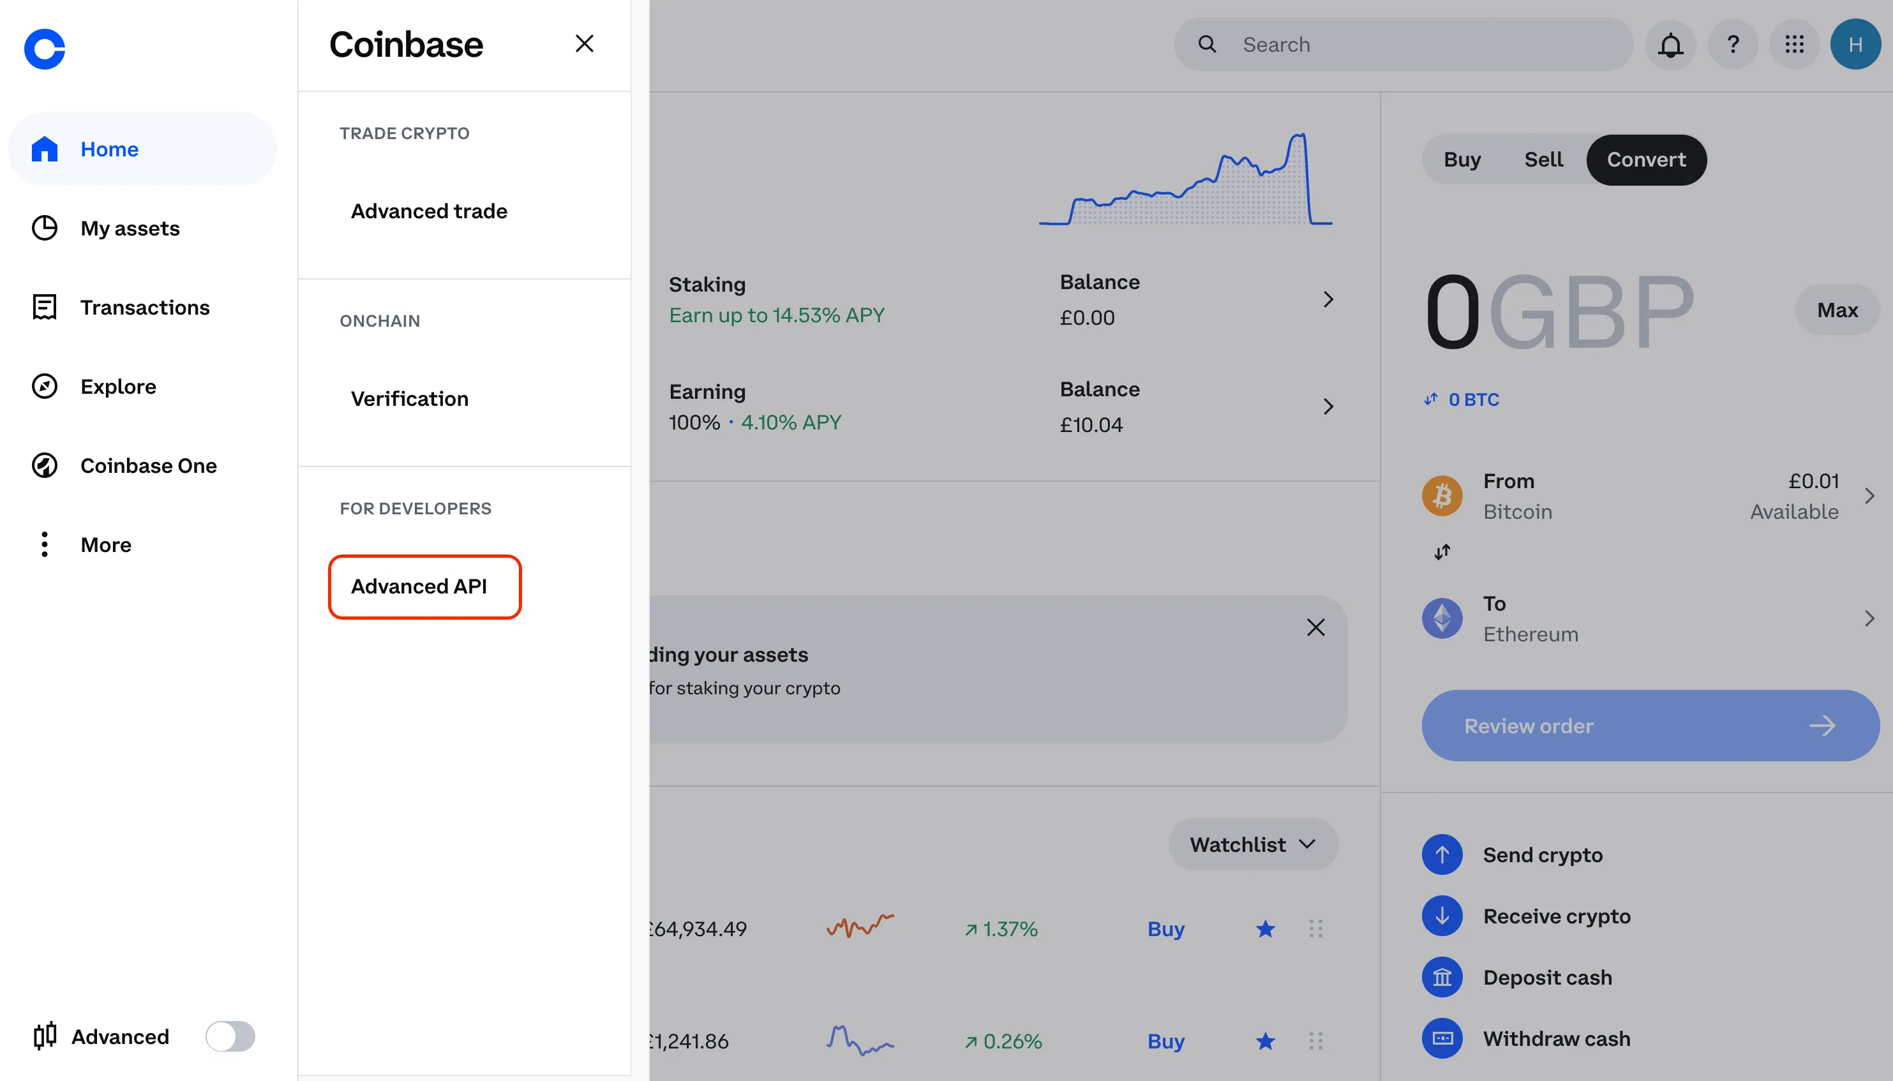Image resolution: width=1893 pixels, height=1081 pixels.
Task: Open the help question mark
Action: click(x=1733, y=45)
